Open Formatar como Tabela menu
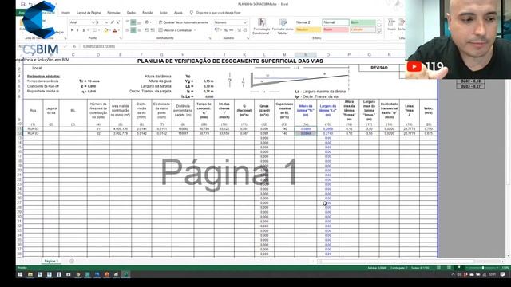The width and height of the screenshot is (511, 287). [x=283, y=26]
